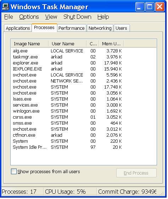Select the System process row
Viewport: 168px width, 199px height.
coord(67,141)
